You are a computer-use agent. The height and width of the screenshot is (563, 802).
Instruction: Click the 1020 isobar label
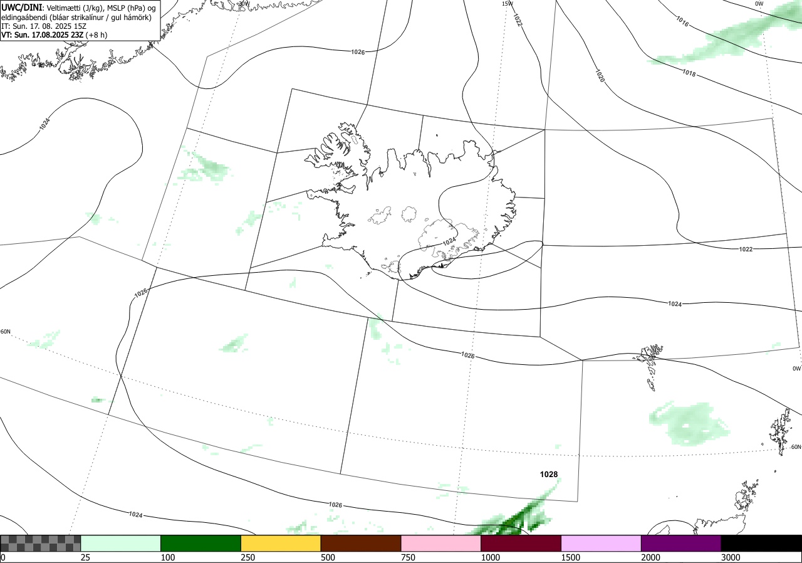600,76
